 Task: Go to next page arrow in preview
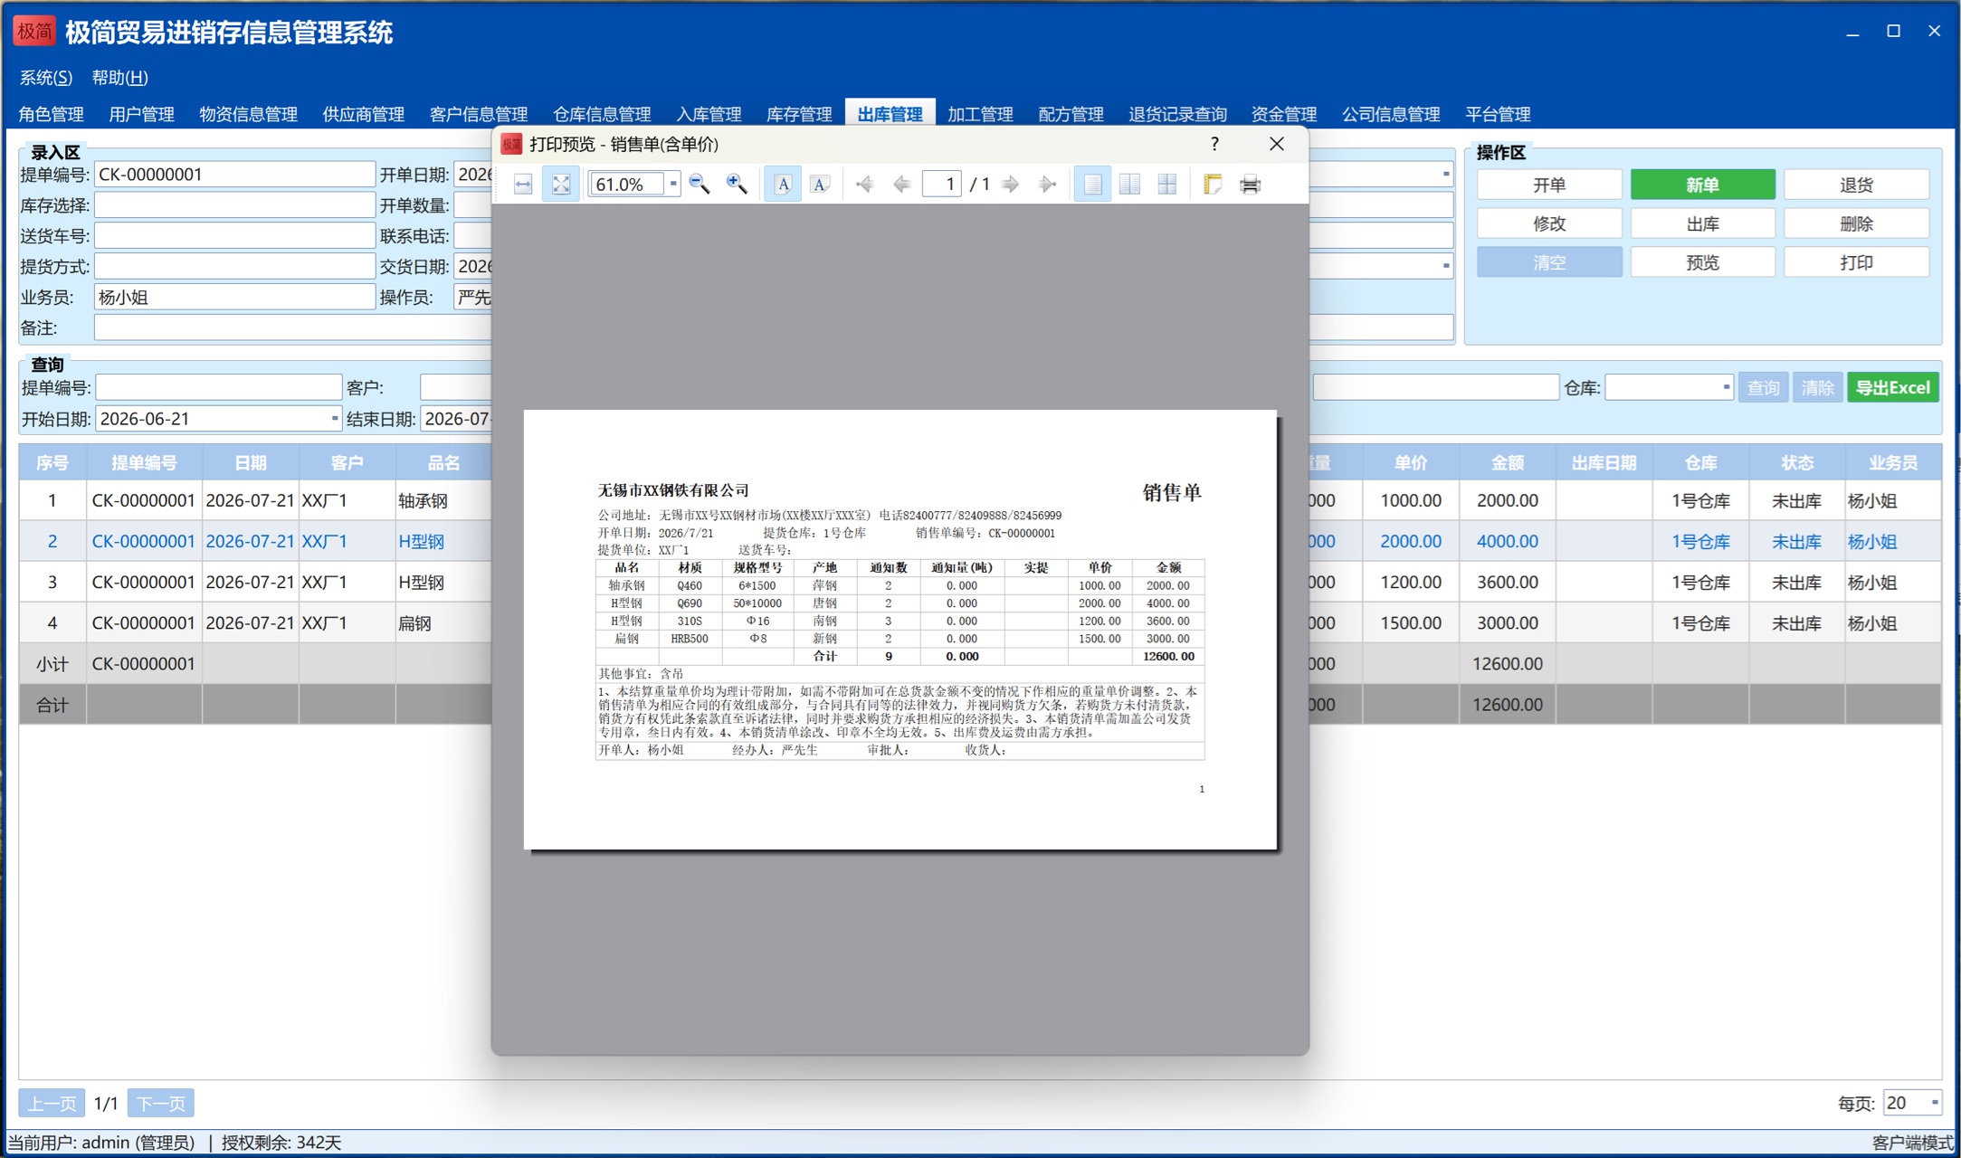pos(1011,185)
